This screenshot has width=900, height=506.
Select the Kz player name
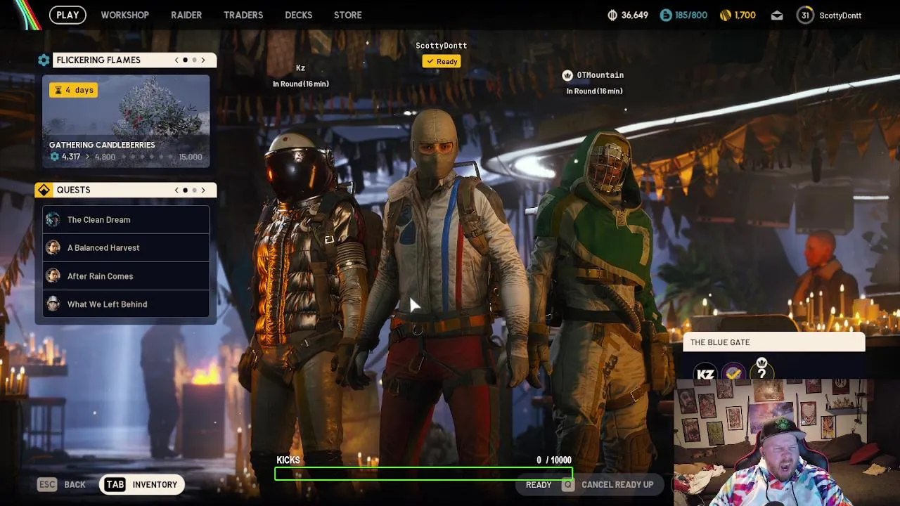click(x=300, y=68)
